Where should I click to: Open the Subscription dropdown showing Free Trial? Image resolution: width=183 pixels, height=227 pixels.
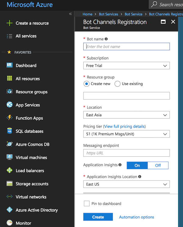126,66
